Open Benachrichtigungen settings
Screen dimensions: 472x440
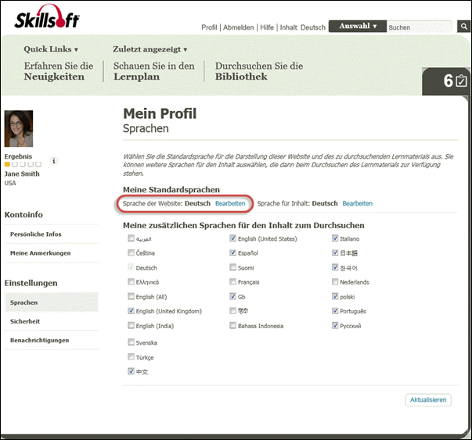pyautogui.click(x=39, y=340)
